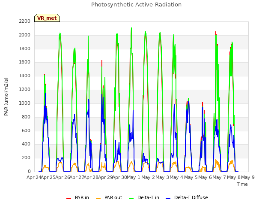Click the May 8 x-axis tick label
This screenshot has width=274, height=206.
(234, 177)
